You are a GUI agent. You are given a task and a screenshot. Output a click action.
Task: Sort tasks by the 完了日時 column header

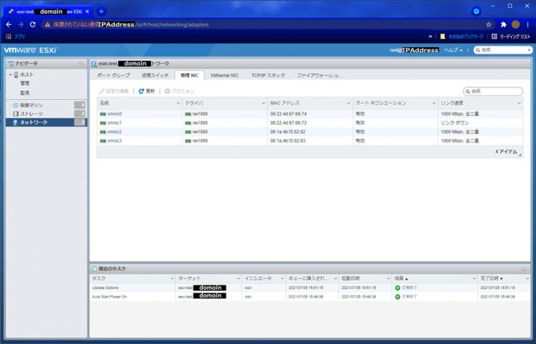[491, 278]
